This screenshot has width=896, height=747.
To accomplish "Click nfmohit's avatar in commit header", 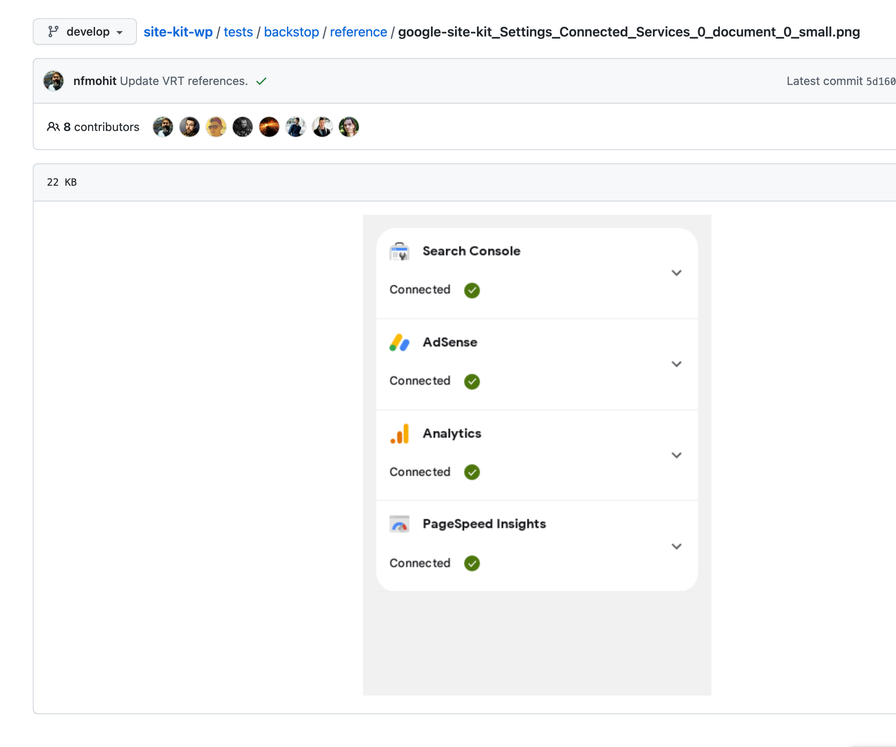I will (x=54, y=81).
